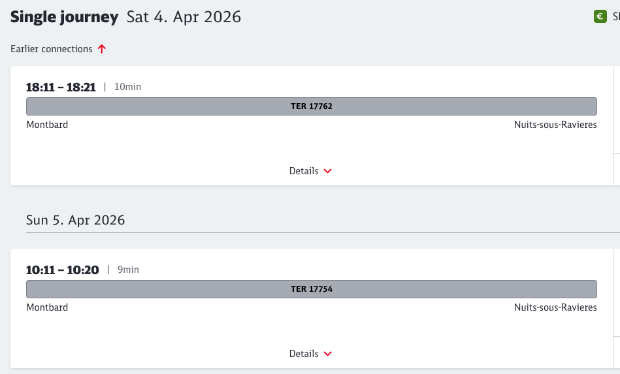This screenshot has height=374, width=620.
Task: Click Montbard station in the Saturday connection
Action: (x=47, y=125)
